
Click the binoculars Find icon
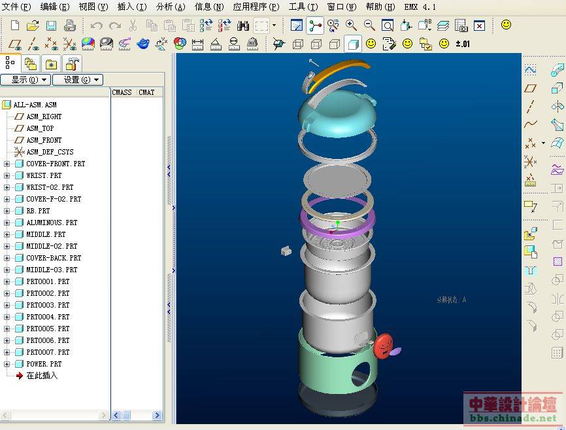pyautogui.click(x=243, y=26)
